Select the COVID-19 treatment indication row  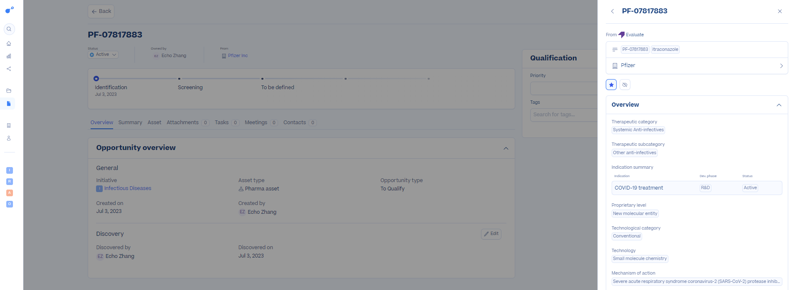[x=697, y=188]
